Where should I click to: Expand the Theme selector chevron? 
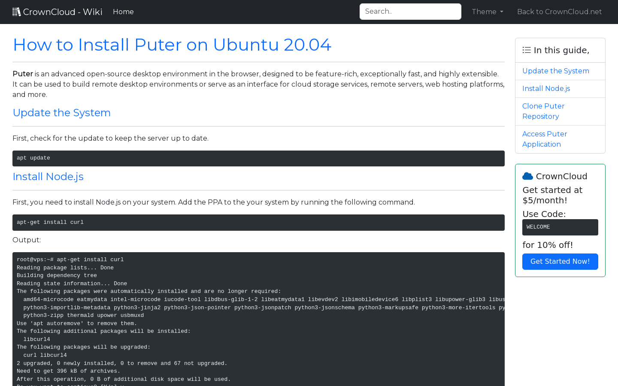(502, 12)
